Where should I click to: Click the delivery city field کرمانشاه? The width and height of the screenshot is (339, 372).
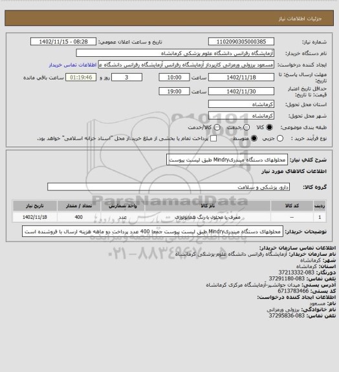coord(241,116)
